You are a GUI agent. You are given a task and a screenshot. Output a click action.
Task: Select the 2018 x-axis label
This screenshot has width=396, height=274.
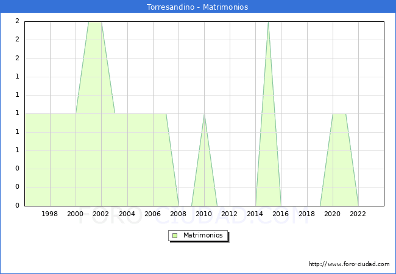coord(307,214)
